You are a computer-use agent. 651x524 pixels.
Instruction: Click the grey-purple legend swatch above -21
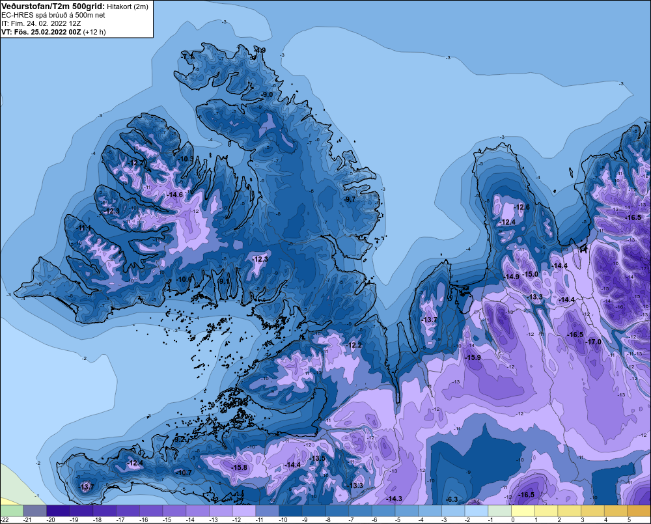pos(35,510)
